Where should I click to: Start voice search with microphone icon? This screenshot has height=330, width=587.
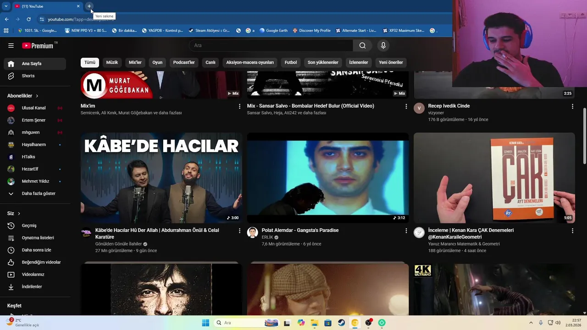click(x=383, y=45)
